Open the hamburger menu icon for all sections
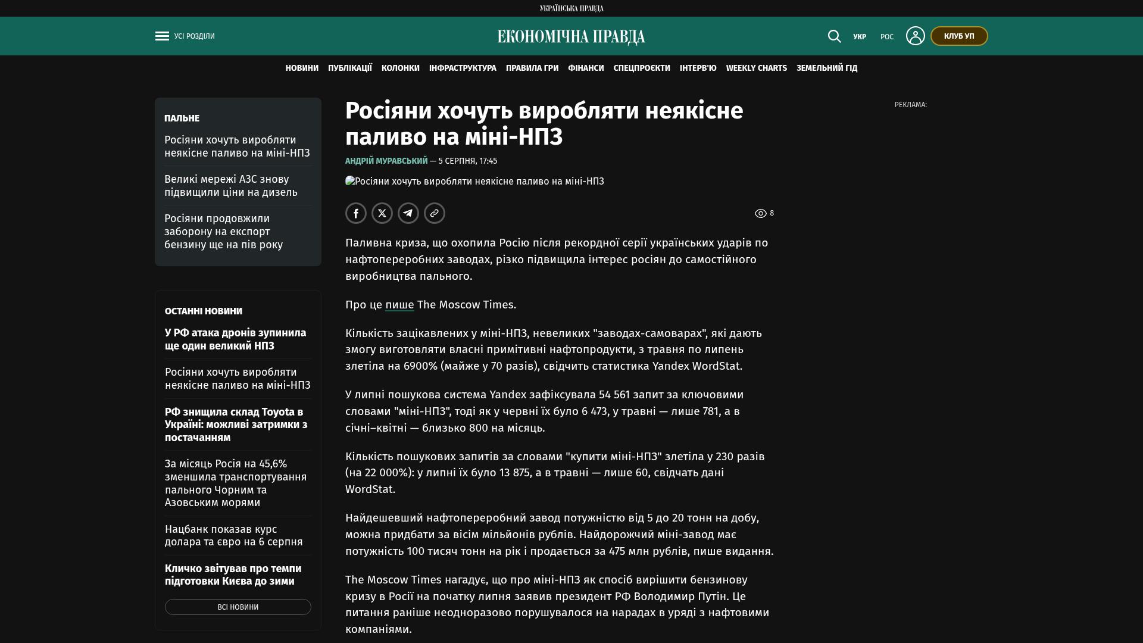 click(162, 36)
